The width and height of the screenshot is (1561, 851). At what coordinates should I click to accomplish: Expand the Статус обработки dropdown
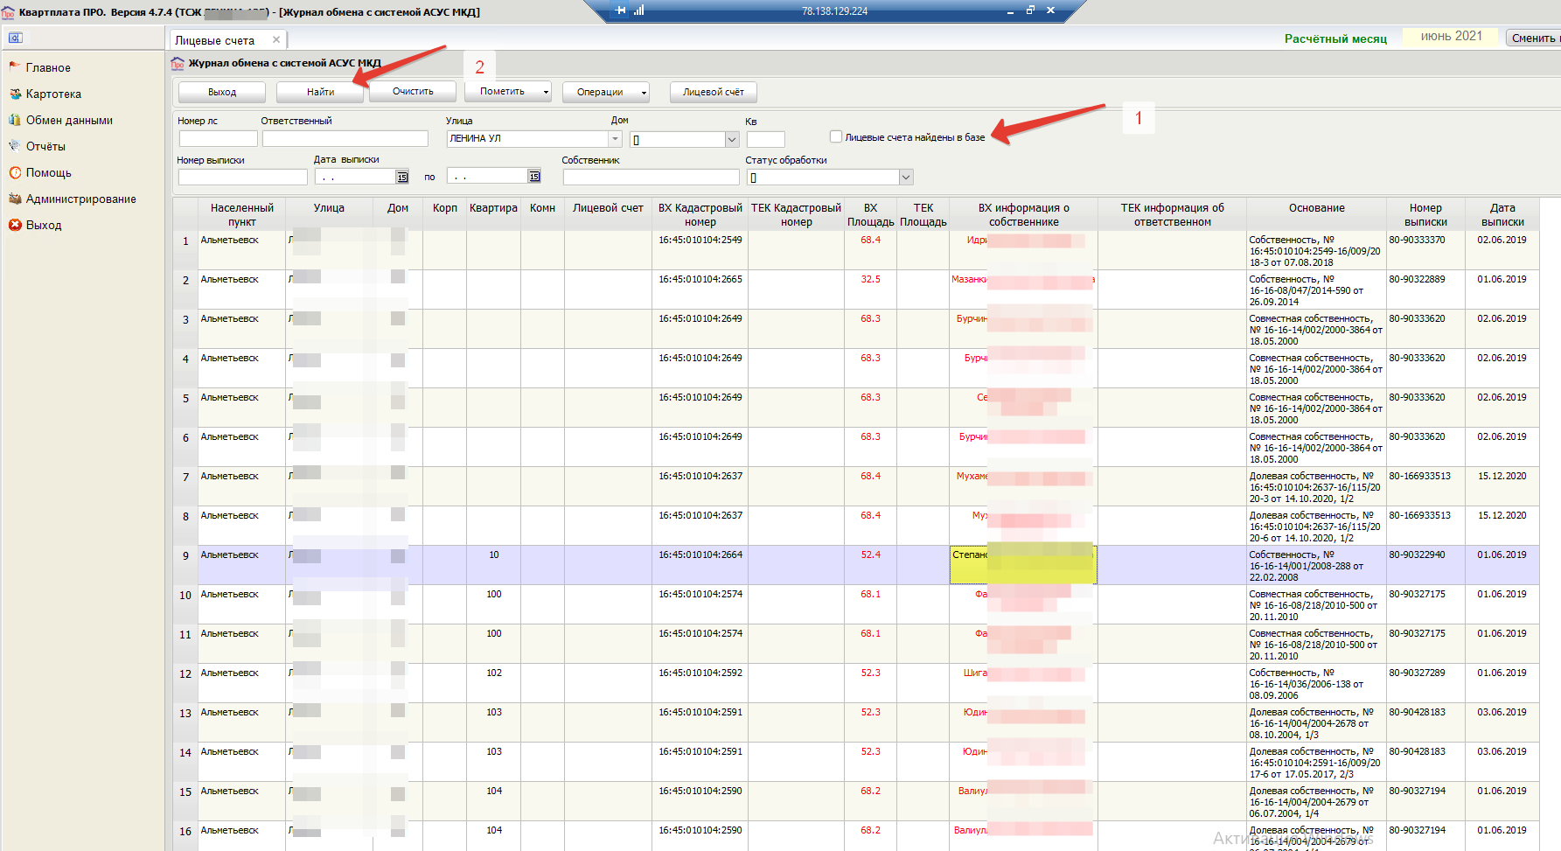(x=906, y=178)
